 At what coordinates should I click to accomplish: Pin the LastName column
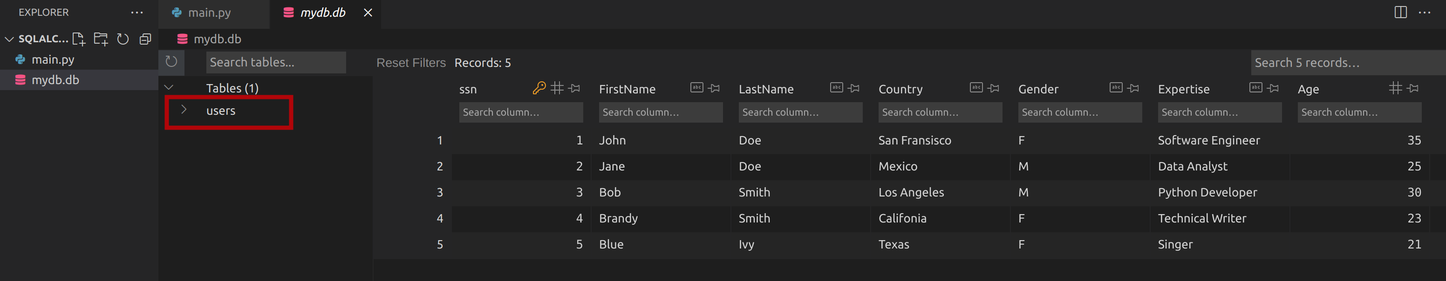(854, 88)
